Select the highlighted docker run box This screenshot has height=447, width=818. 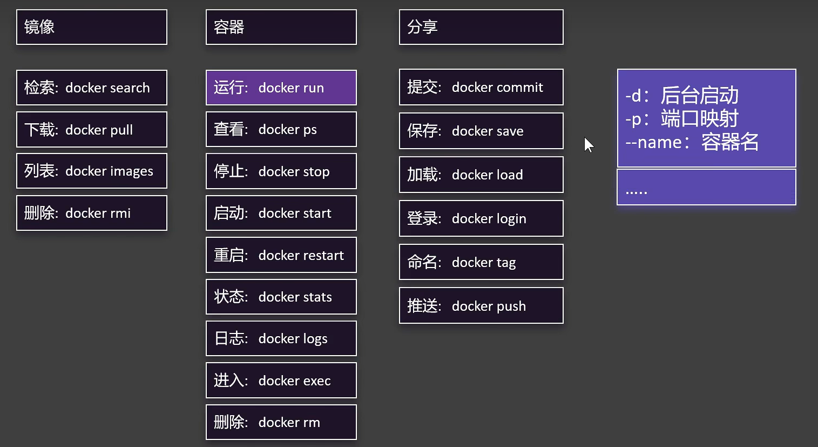click(x=281, y=87)
